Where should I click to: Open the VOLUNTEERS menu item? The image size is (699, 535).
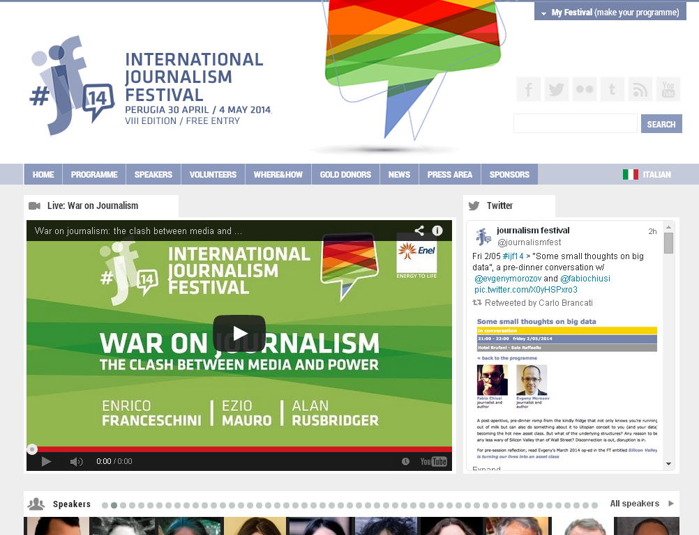(213, 174)
